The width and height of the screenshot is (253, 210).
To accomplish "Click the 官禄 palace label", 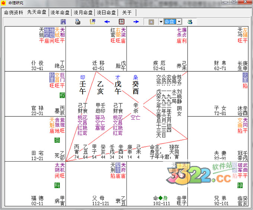I will point(37,108).
